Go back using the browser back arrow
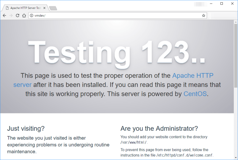 [4, 15]
